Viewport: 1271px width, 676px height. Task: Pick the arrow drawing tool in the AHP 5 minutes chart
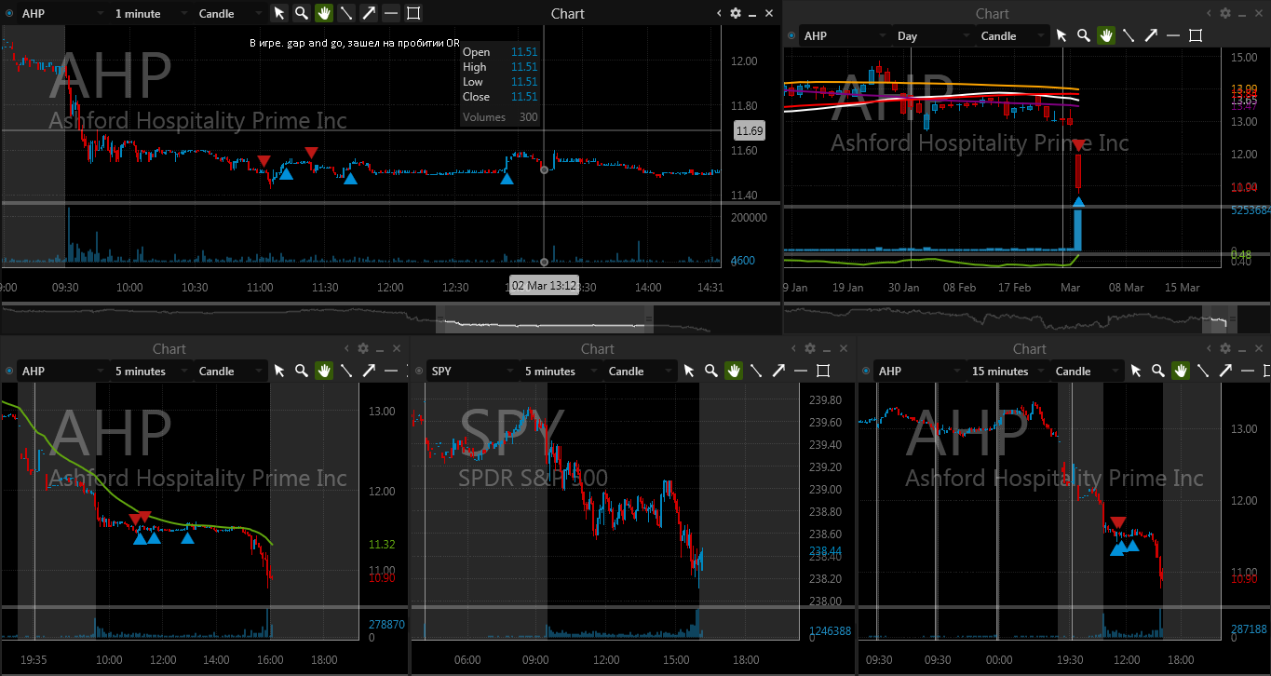tap(369, 371)
